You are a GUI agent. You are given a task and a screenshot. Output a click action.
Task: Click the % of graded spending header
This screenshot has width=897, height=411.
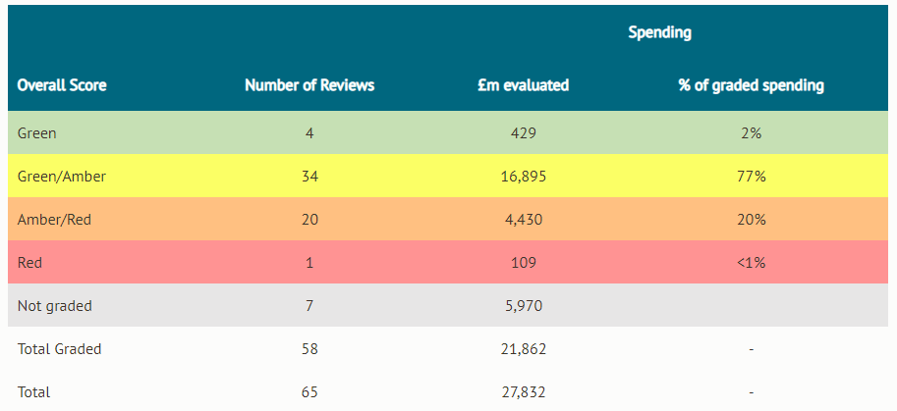(751, 85)
